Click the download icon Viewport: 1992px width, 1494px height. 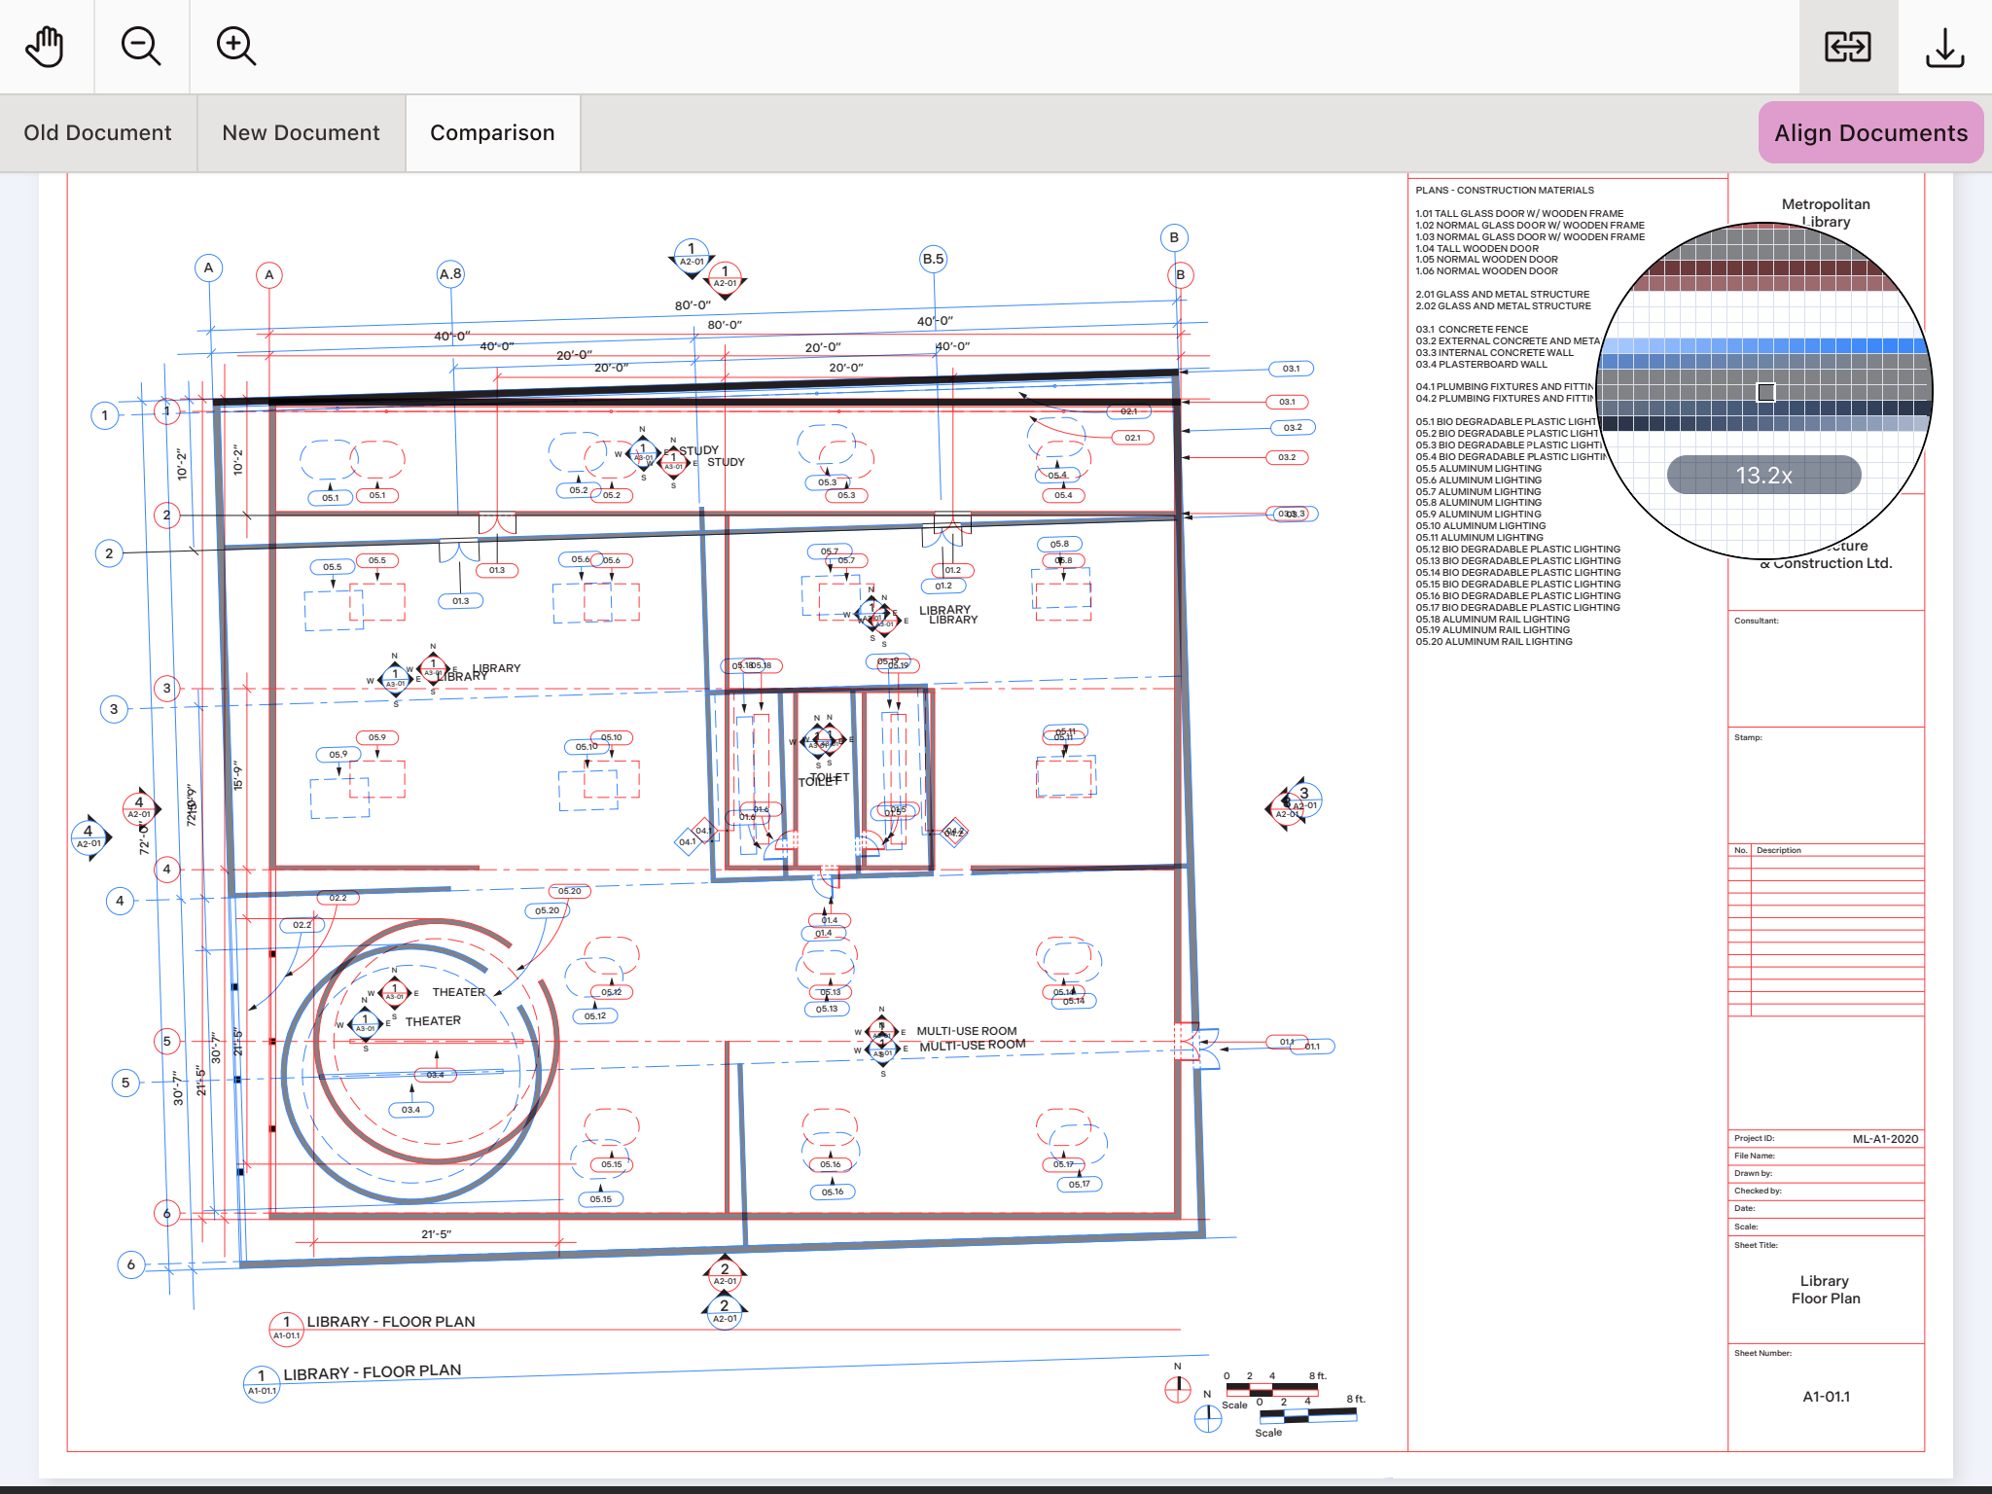coord(1944,47)
